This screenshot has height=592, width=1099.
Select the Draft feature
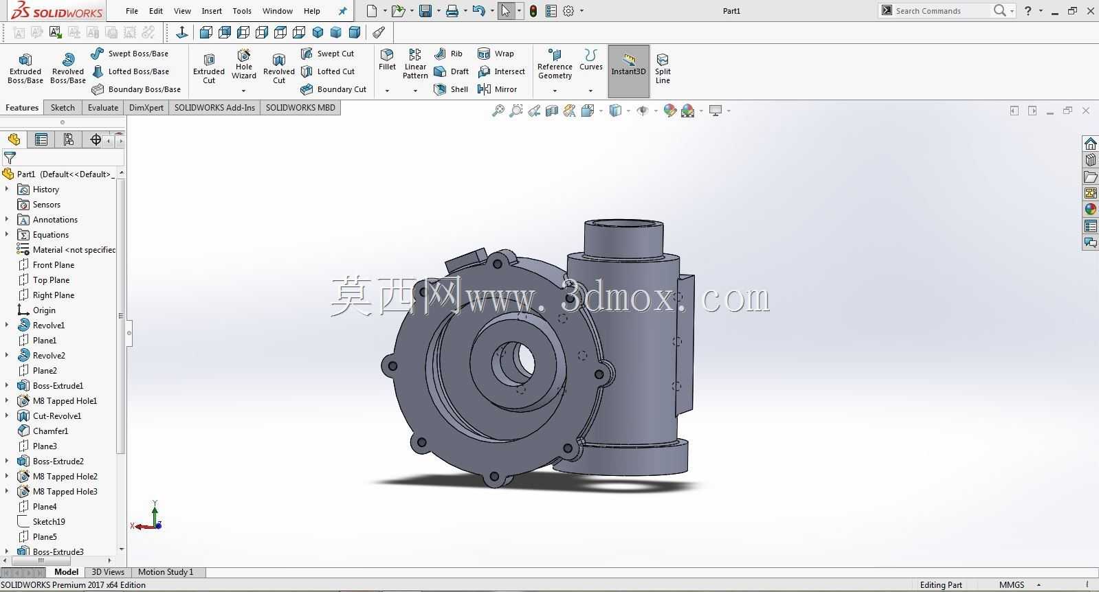[452, 71]
